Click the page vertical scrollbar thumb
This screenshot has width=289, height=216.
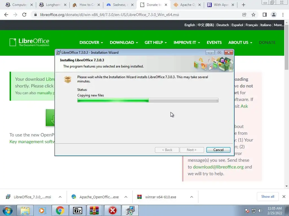[286, 47]
